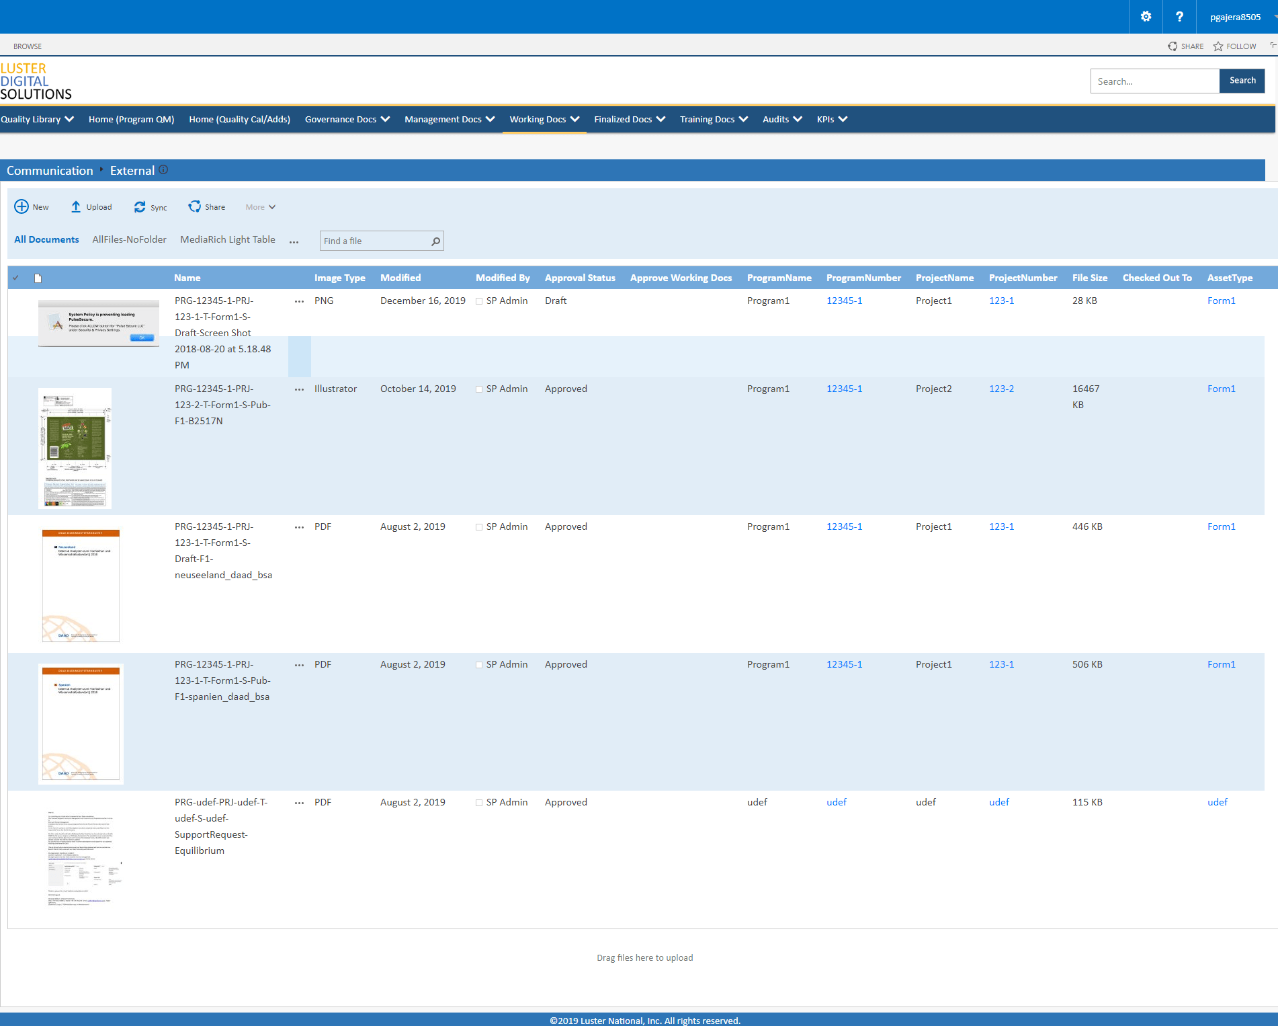
Task: Open ellipsis menu for Screen Shot PNG file
Action: click(300, 301)
